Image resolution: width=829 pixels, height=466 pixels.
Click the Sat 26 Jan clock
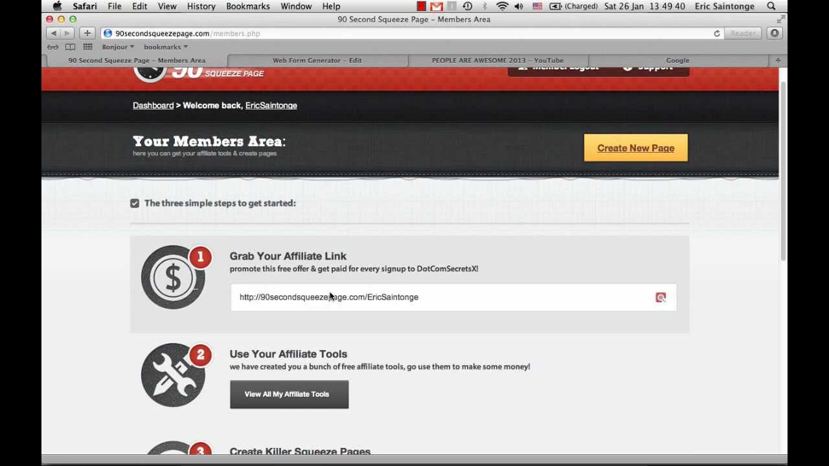[644, 6]
